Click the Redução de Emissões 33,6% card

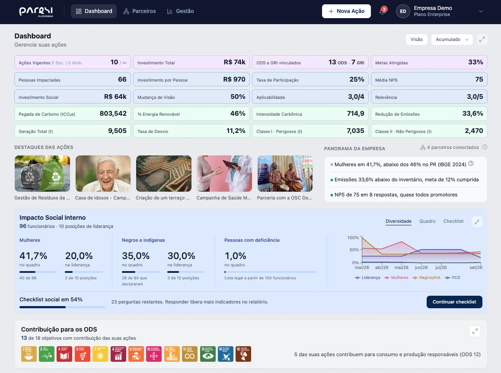pos(429,114)
